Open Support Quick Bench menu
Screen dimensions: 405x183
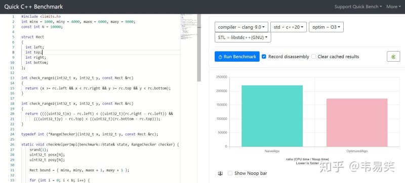click(x=358, y=7)
